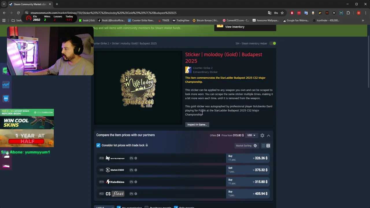370x208 pixels.
Task: Reload the Steam market page
Action: pos(18,13)
